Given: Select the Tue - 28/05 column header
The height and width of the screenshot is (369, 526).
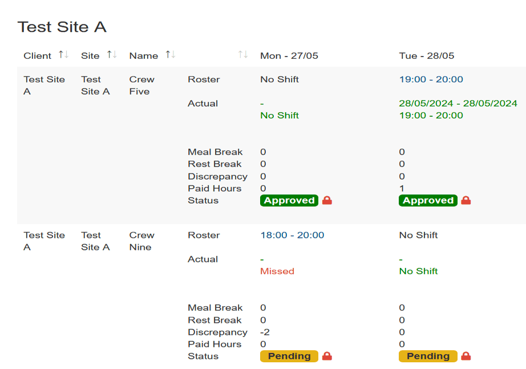Looking at the screenshot, I should 427,56.
